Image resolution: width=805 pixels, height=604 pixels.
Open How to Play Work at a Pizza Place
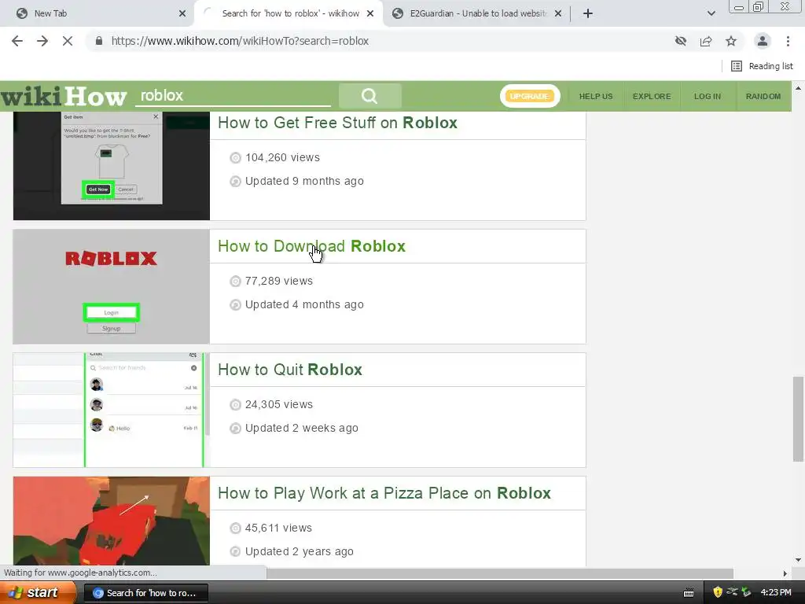tap(384, 493)
